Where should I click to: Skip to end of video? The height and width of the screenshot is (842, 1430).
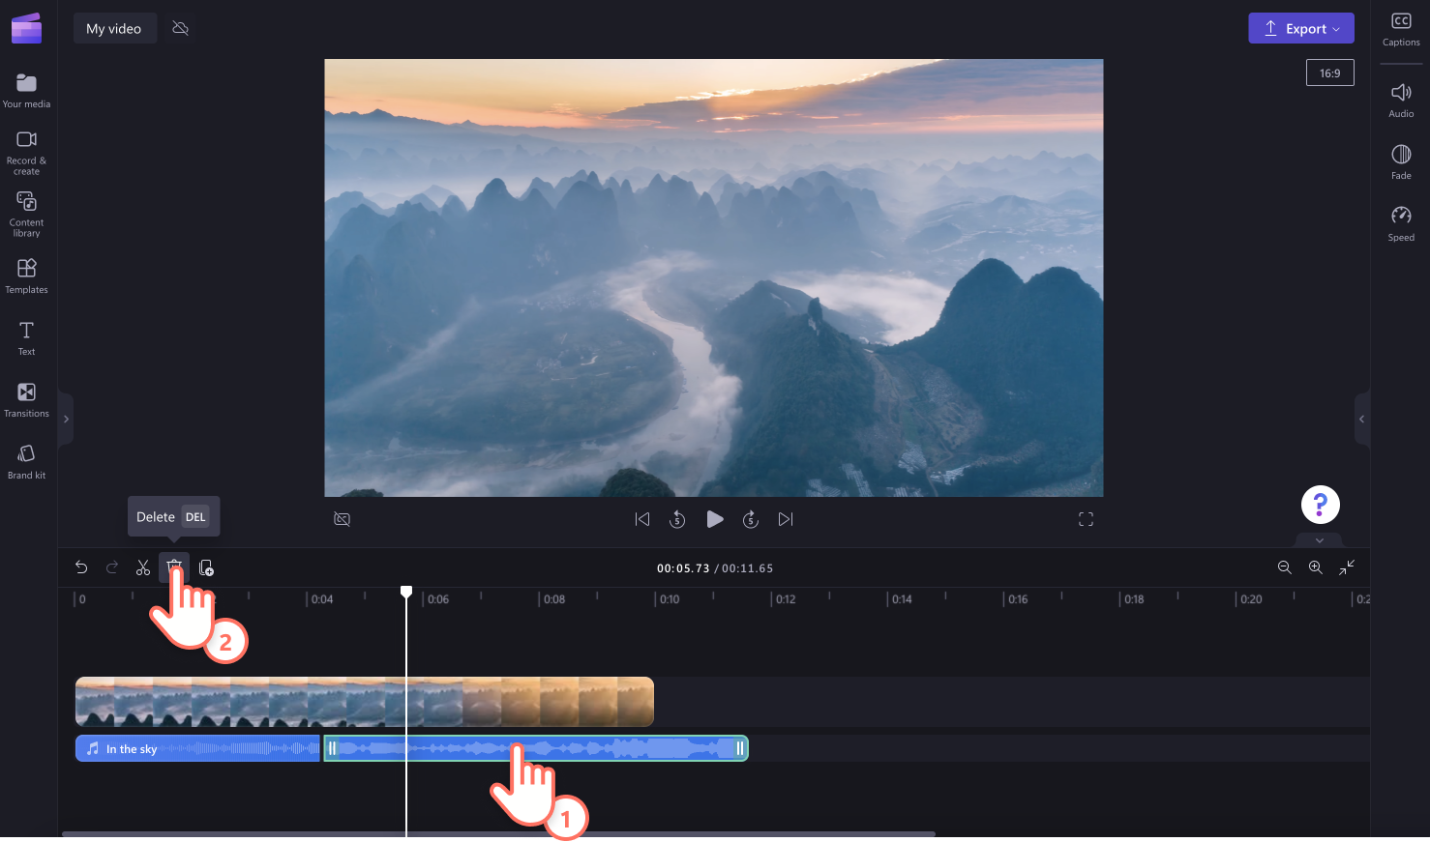click(x=786, y=519)
